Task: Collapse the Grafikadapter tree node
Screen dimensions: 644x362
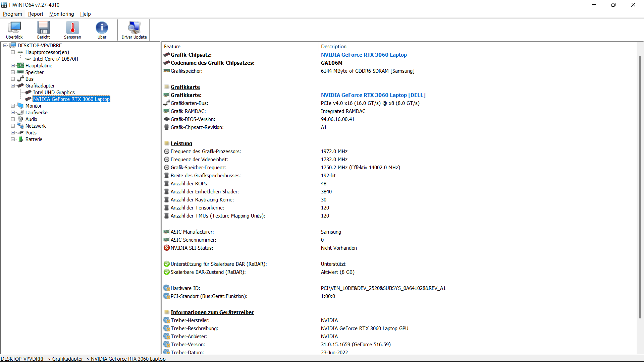Action: coord(13,86)
